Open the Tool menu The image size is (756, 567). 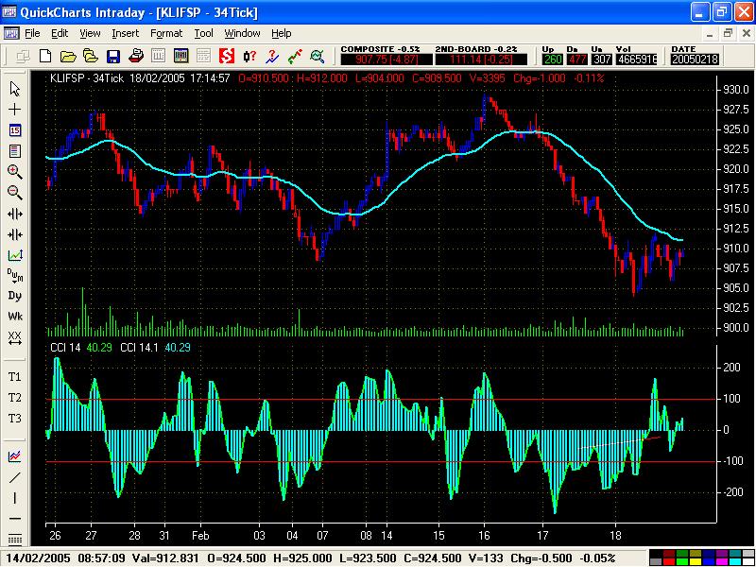[x=203, y=33]
